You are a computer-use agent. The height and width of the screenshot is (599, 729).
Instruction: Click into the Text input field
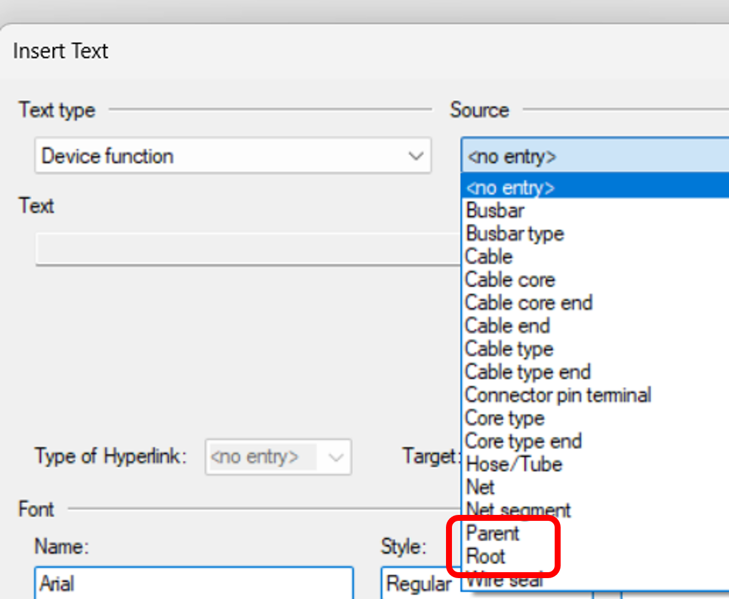click(248, 249)
